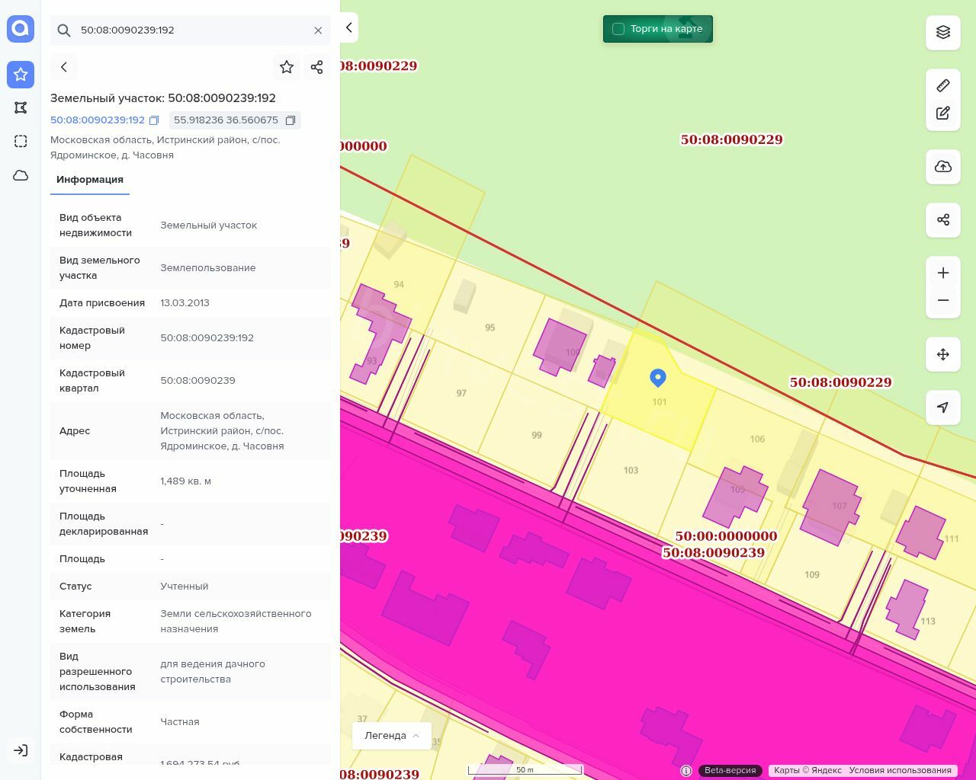
Task: Select the draw/edit note tool
Action: click(943, 113)
